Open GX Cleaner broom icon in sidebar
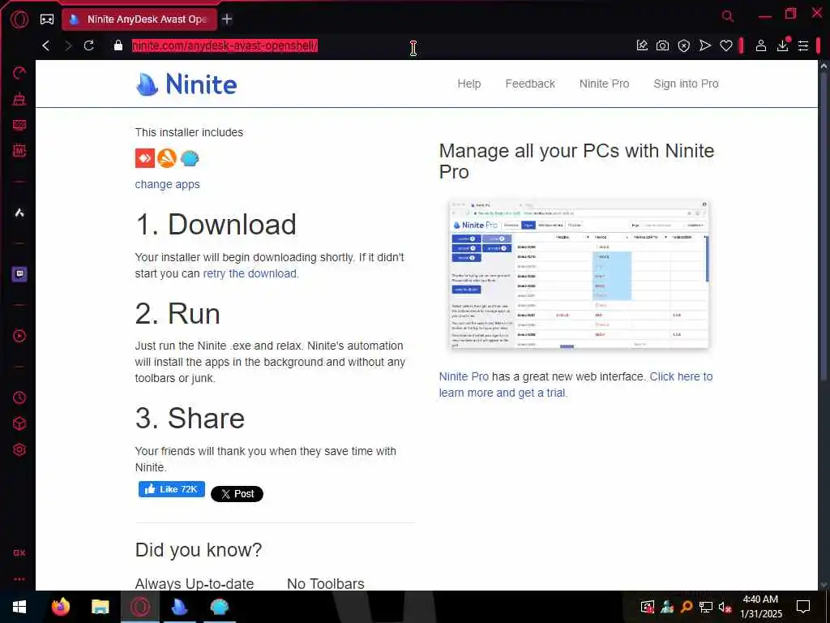 tap(19, 98)
